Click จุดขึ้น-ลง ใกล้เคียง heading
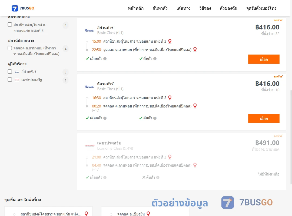This screenshot has height=216, width=292. point(23,200)
